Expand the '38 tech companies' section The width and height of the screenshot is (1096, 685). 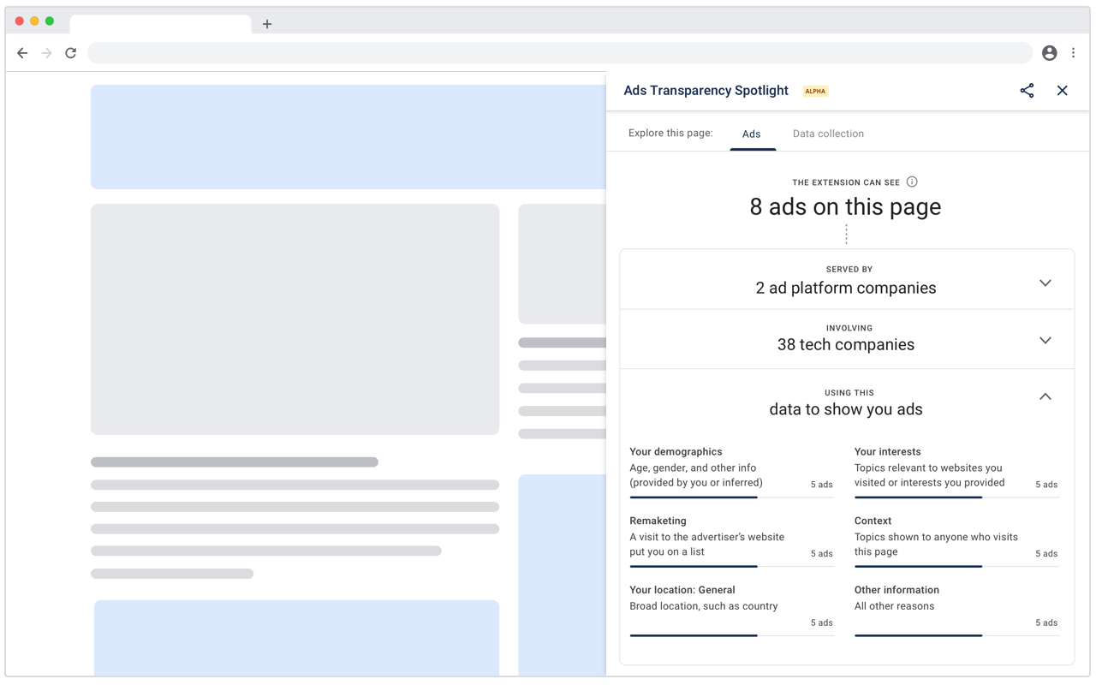[1045, 340]
